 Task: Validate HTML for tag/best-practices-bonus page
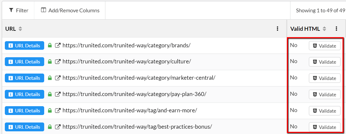point(325,127)
